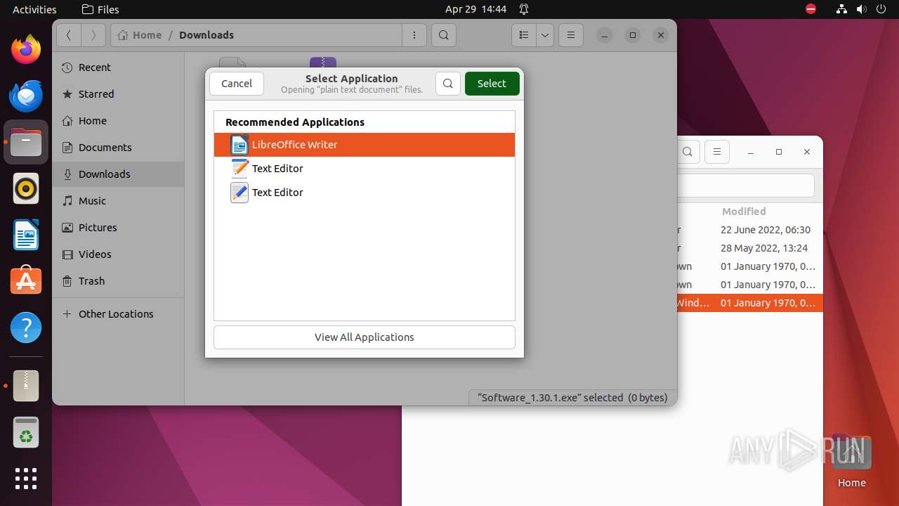The height and width of the screenshot is (506, 899).
Task: Open Help from the dock
Action: (x=26, y=327)
